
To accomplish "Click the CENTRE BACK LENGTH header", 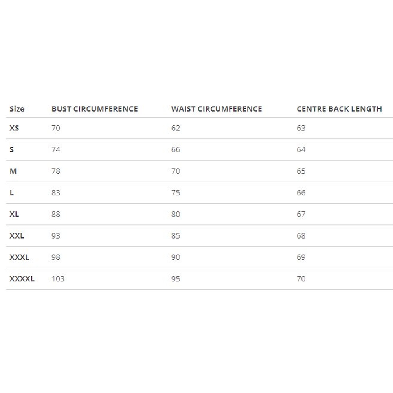I will [339, 109].
